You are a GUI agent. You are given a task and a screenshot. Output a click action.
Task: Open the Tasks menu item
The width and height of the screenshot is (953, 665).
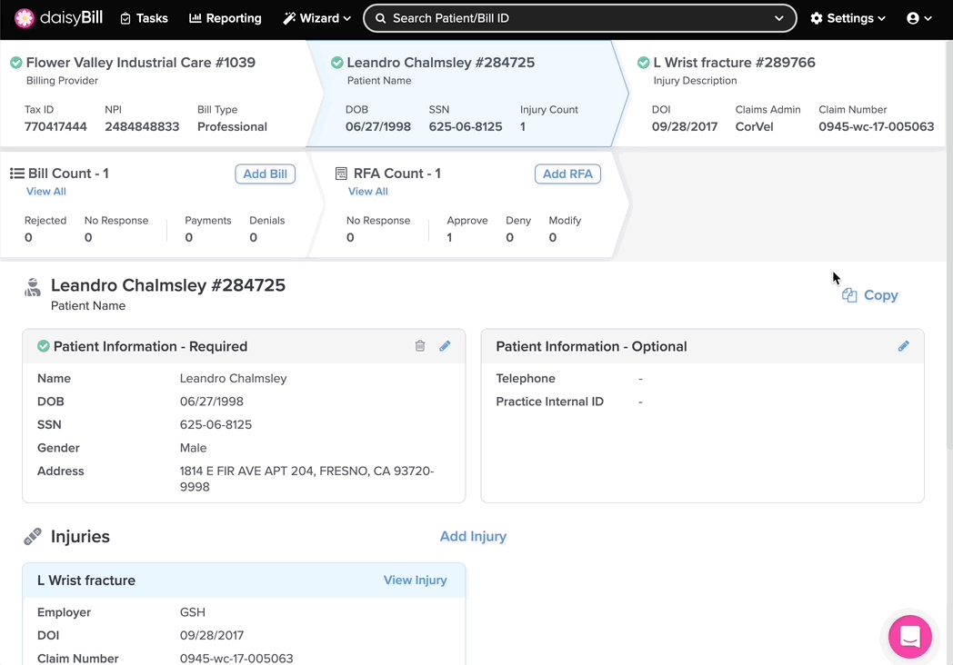click(x=145, y=18)
